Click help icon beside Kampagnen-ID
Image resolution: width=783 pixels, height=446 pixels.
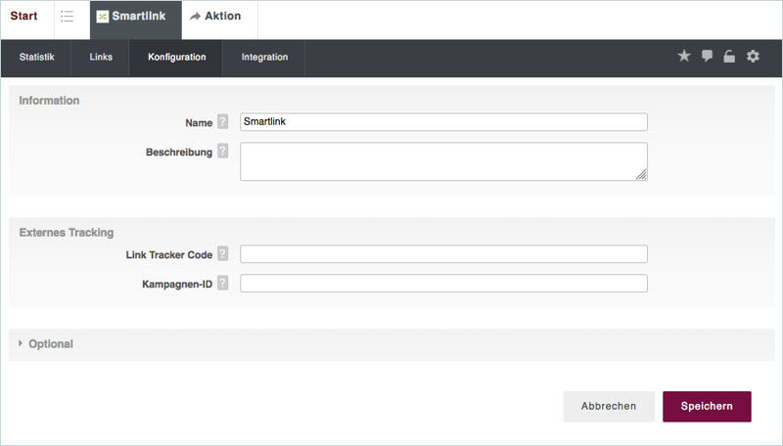[223, 284]
